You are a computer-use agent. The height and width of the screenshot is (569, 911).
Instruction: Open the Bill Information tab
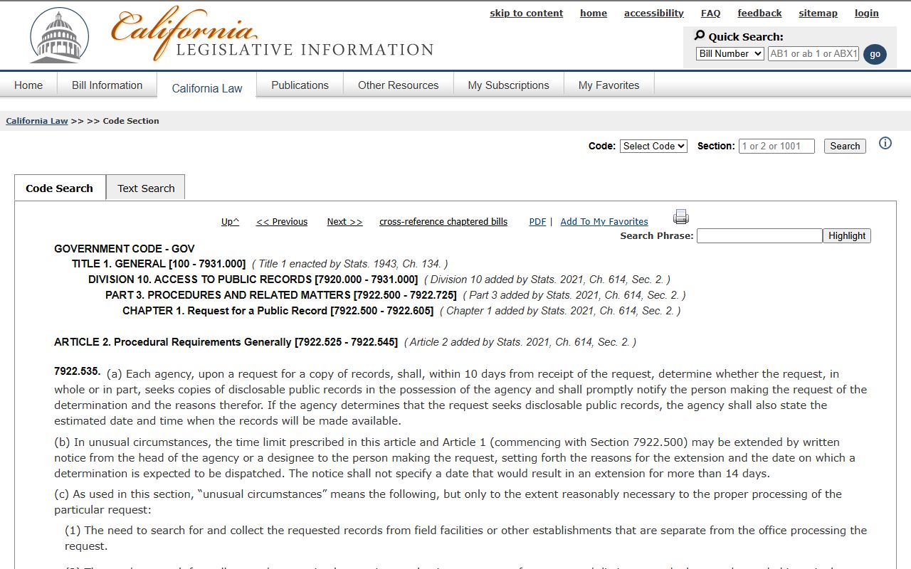coord(107,85)
